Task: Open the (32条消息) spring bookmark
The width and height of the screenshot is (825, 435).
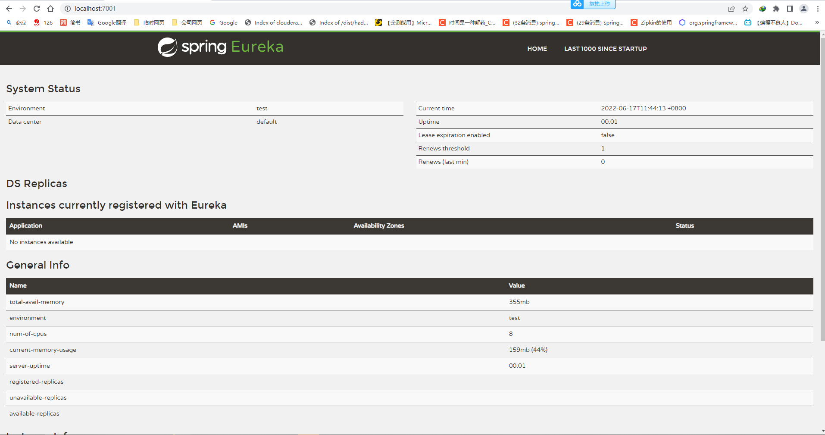Action: 531,22
